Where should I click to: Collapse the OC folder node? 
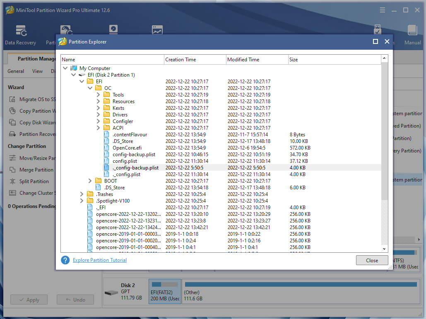[x=90, y=88]
